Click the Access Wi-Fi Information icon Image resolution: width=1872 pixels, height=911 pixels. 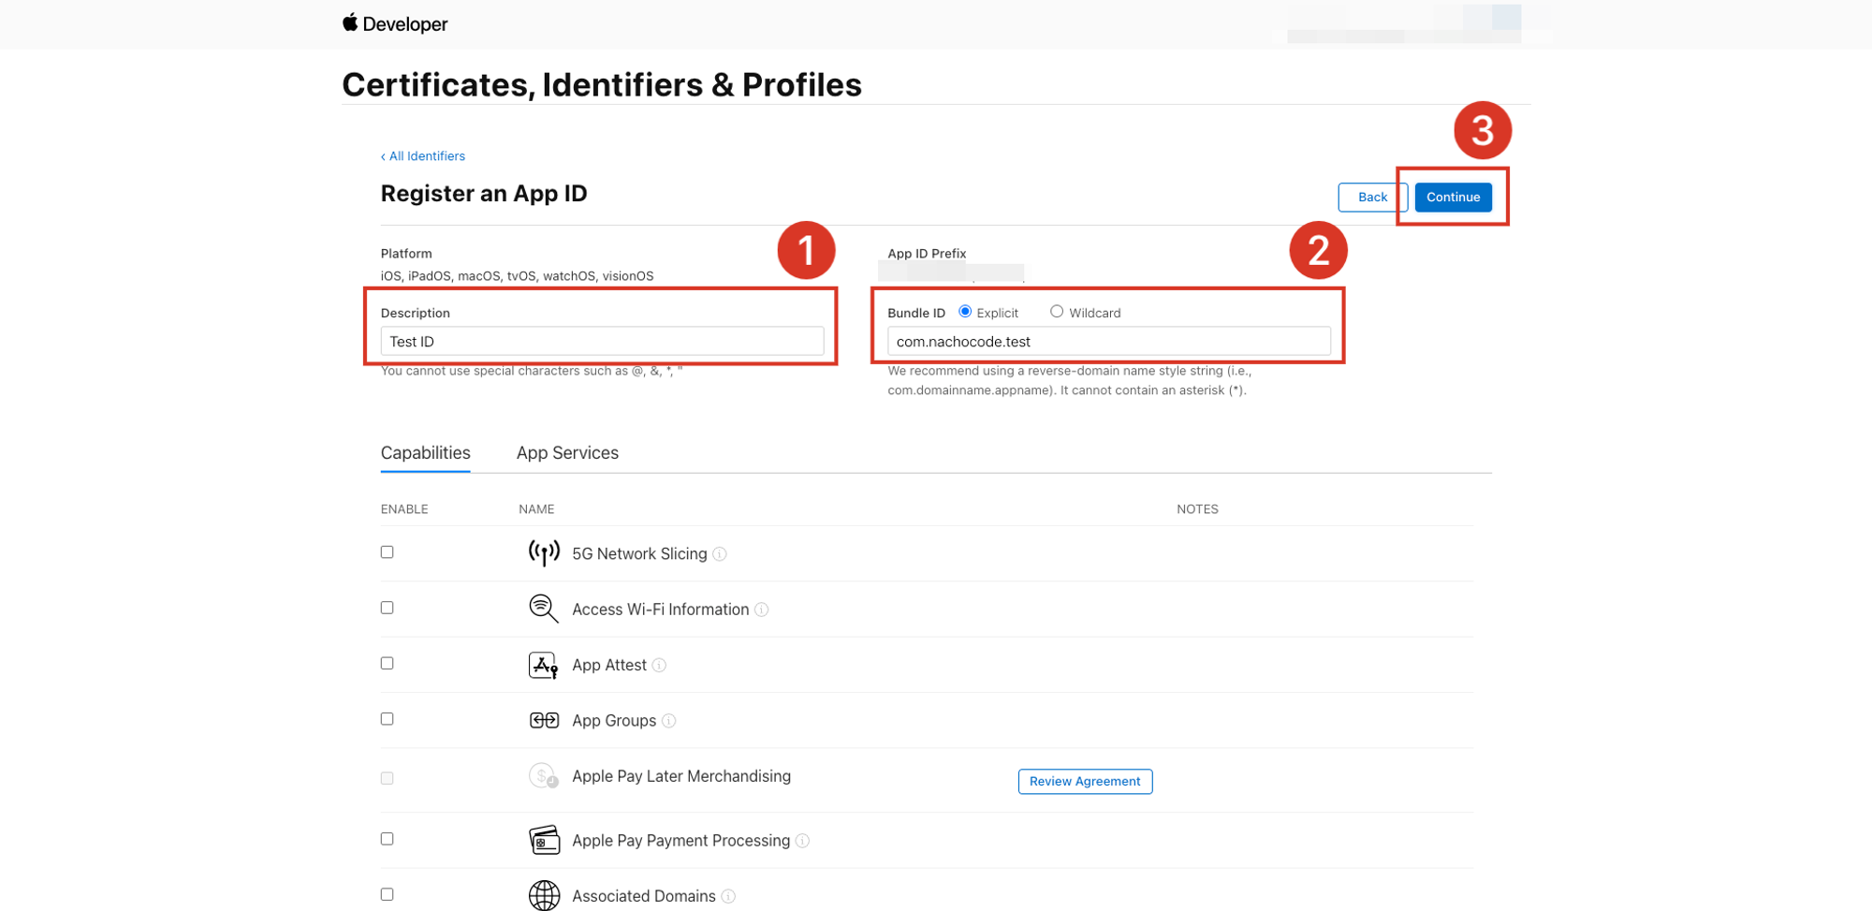point(544,609)
